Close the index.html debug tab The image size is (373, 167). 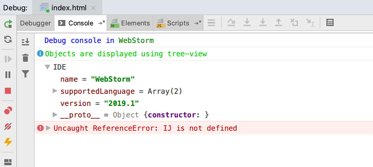[x=93, y=8]
